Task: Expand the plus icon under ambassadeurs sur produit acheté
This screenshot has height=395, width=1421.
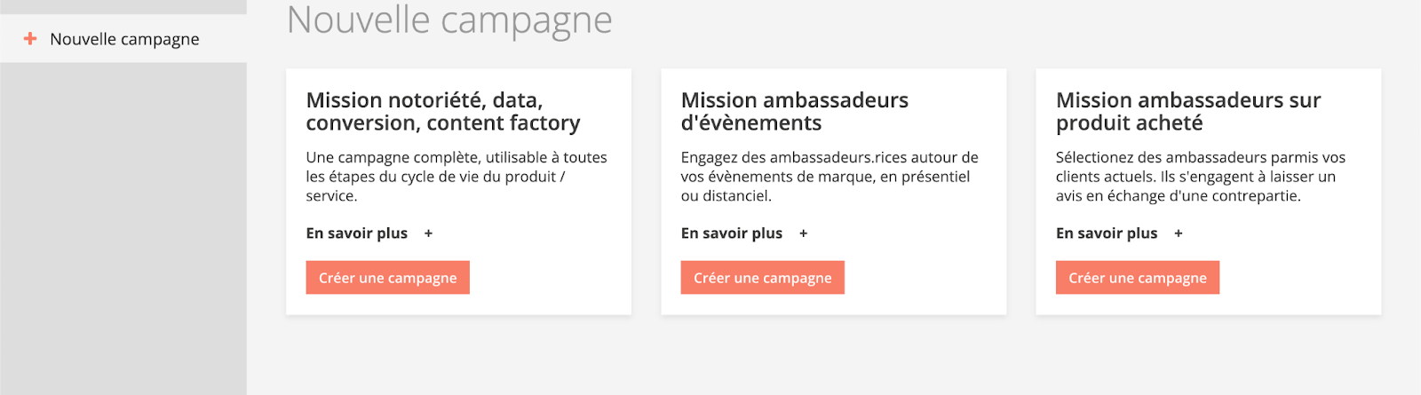Action: (x=1178, y=233)
